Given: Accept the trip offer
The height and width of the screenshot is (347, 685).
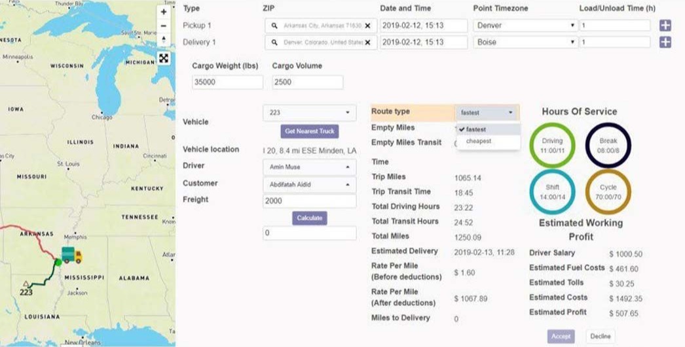Looking at the screenshot, I should click(x=561, y=337).
